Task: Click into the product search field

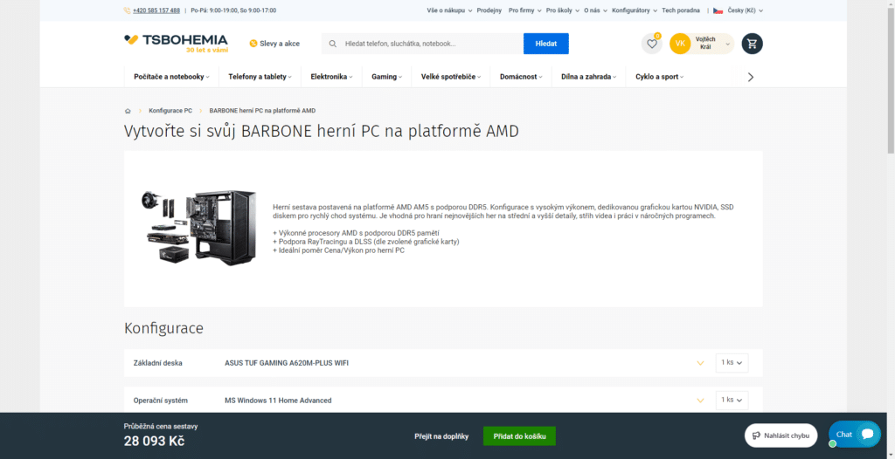Action: click(x=428, y=44)
